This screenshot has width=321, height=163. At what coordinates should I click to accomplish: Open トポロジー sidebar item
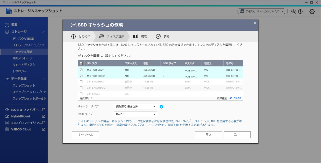pyautogui.click(x=20, y=71)
